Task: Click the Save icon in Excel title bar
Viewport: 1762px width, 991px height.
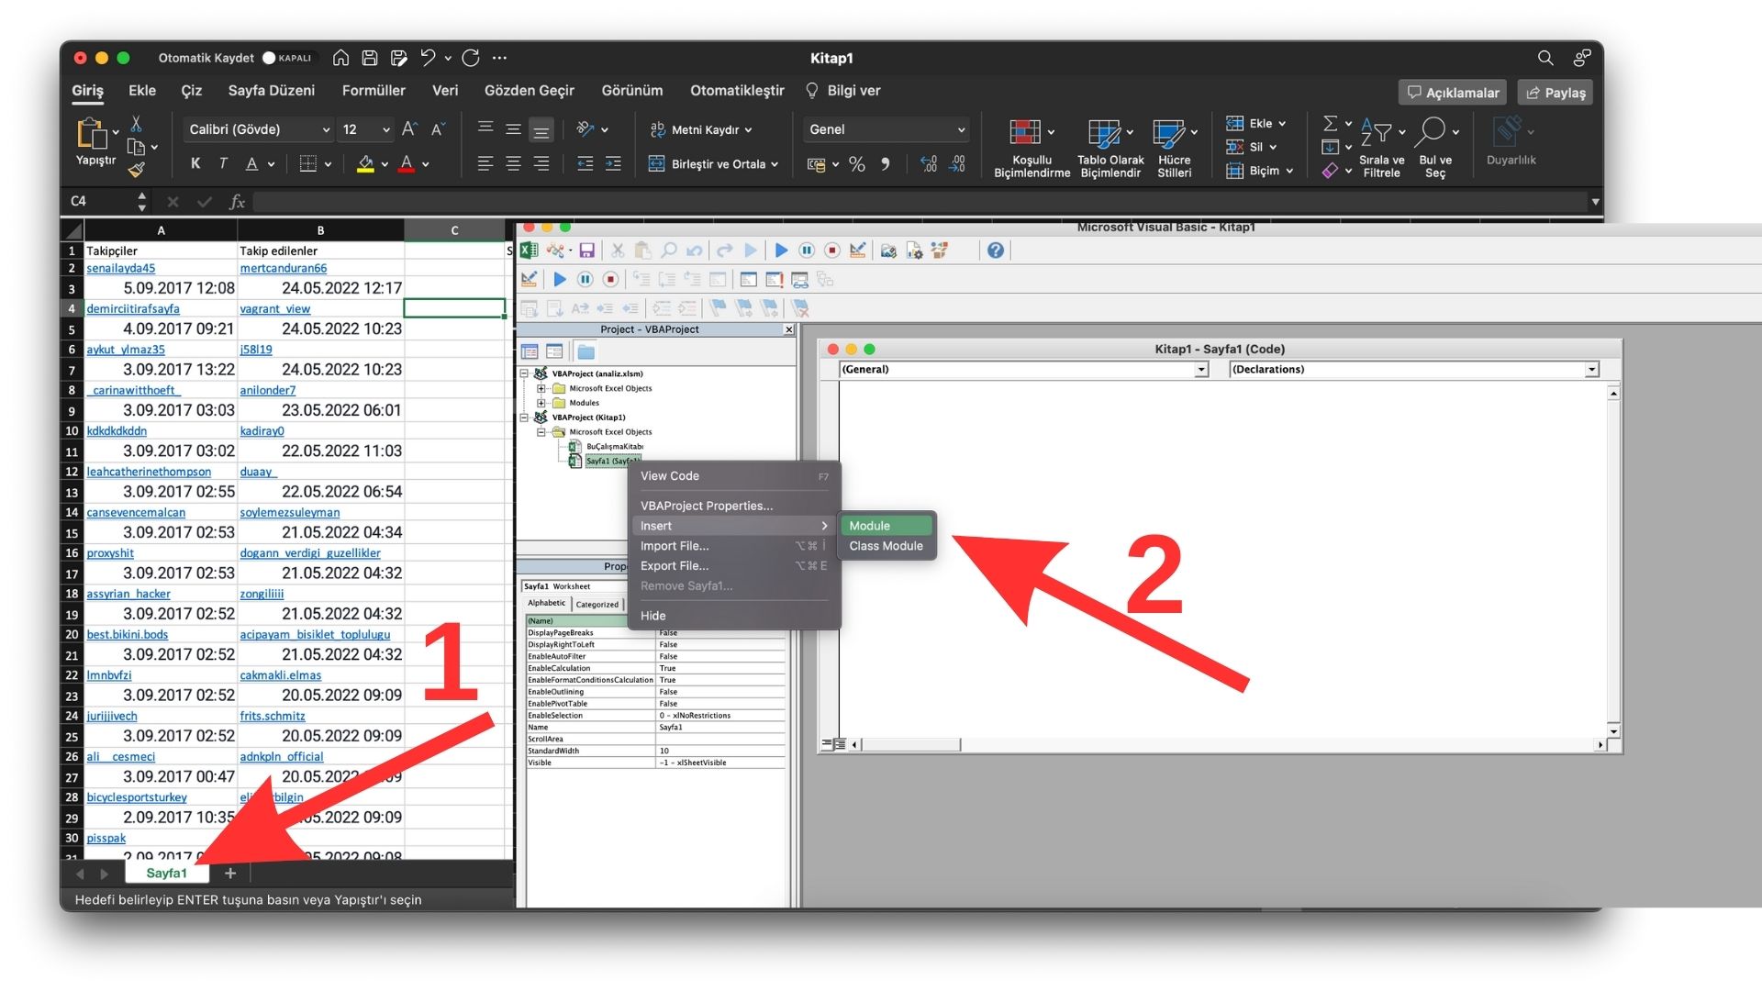Action: pos(370,58)
